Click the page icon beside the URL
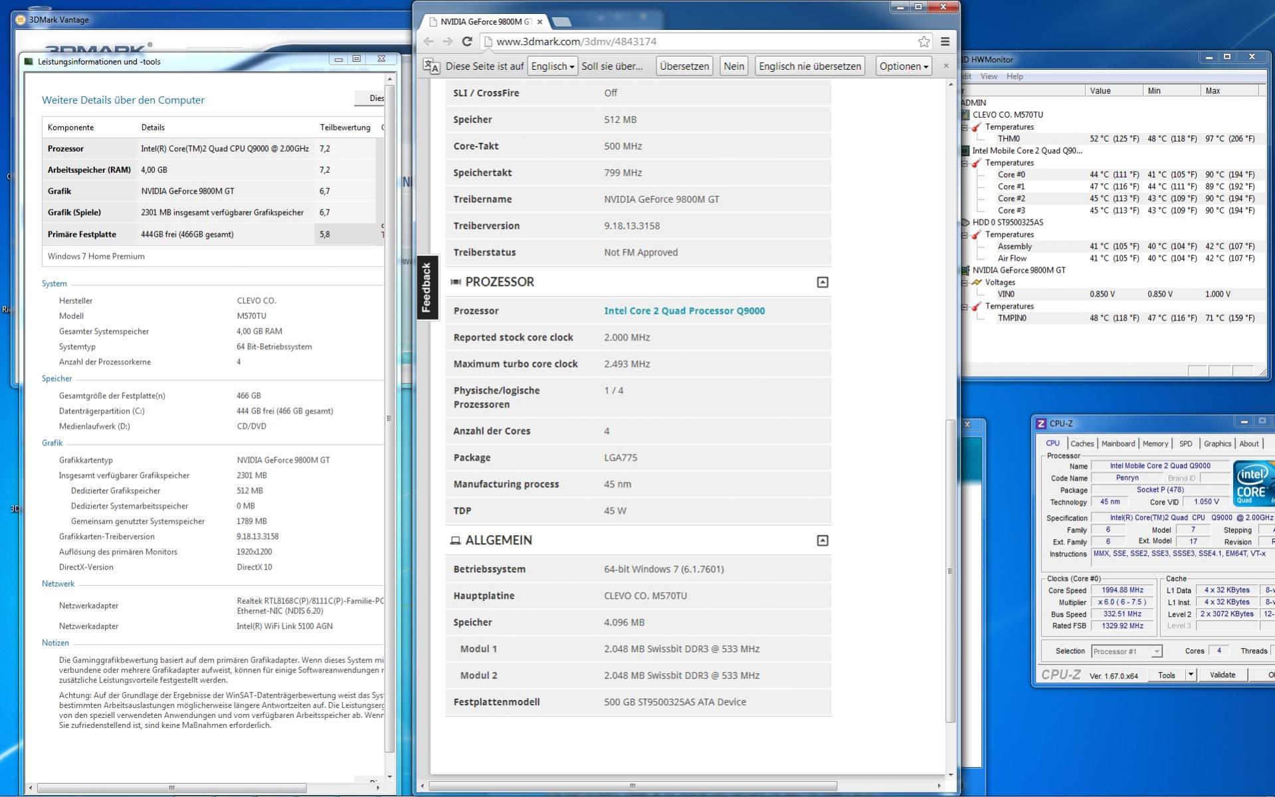 coord(488,41)
